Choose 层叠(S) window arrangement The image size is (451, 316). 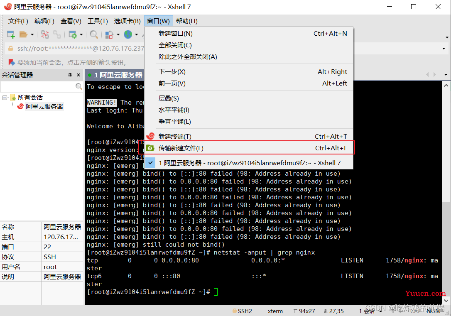click(x=249, y=98)
